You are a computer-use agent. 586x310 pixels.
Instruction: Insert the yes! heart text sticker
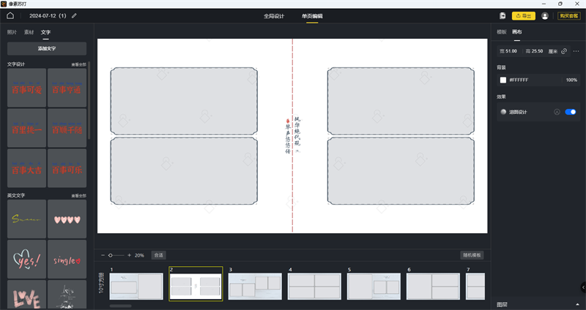pyautogui.click(x=26, y=260)
